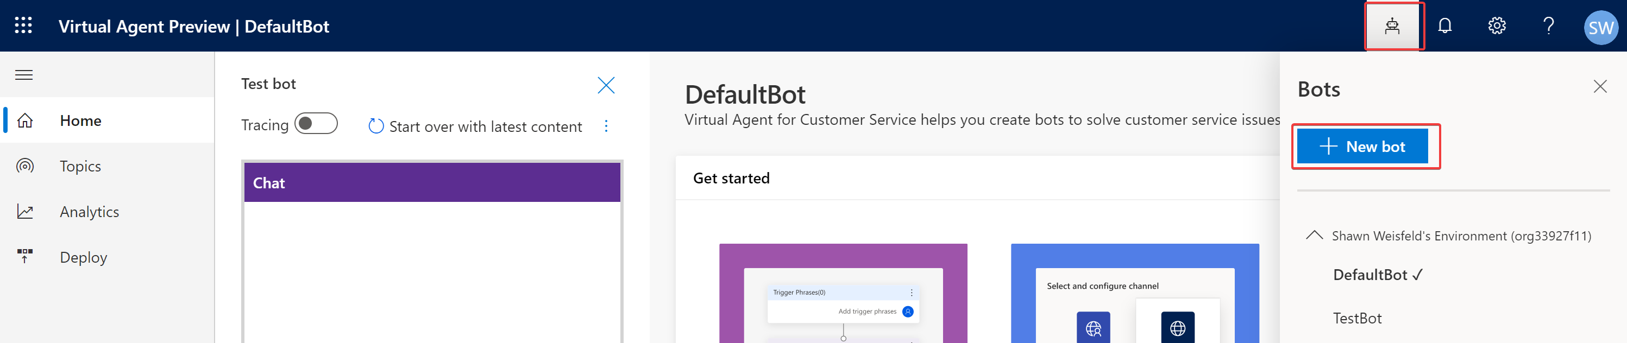Viewport: 1627px width, 343px height.
Task: Go to the Home navigation item
Action: click(108, 120)
